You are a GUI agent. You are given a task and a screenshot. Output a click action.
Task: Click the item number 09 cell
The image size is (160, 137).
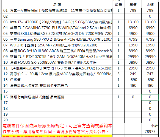coord(5,57)
